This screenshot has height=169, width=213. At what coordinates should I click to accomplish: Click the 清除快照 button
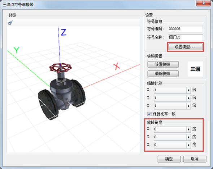[163, 74]
